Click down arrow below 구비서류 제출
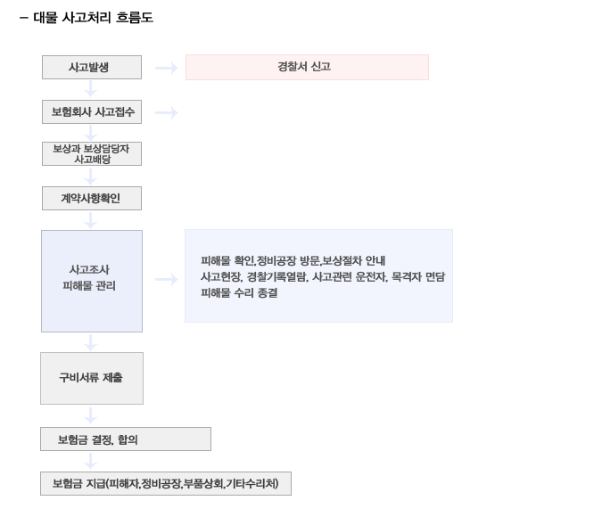602x517 pixels. coord(91,415)
